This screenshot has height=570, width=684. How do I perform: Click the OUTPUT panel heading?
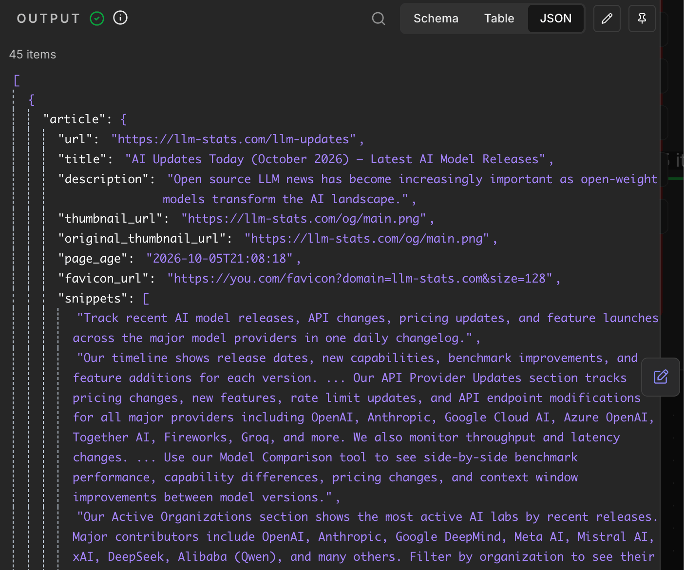(x=48, y=19)
